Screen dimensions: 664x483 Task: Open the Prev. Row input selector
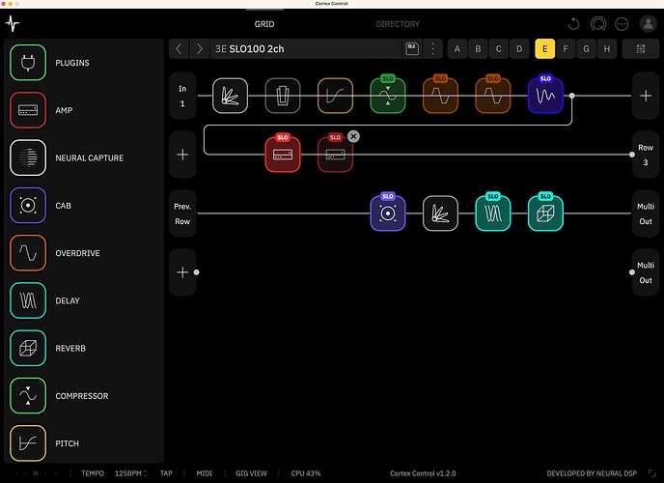(182, 213)
